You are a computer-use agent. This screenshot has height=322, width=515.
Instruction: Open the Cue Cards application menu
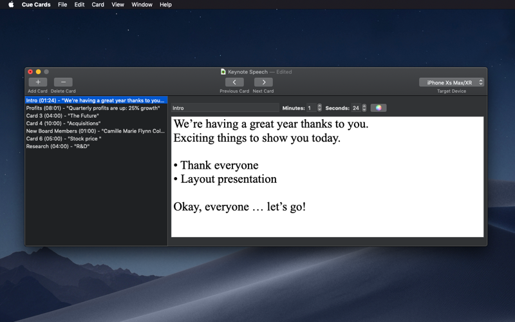point(36,5)
